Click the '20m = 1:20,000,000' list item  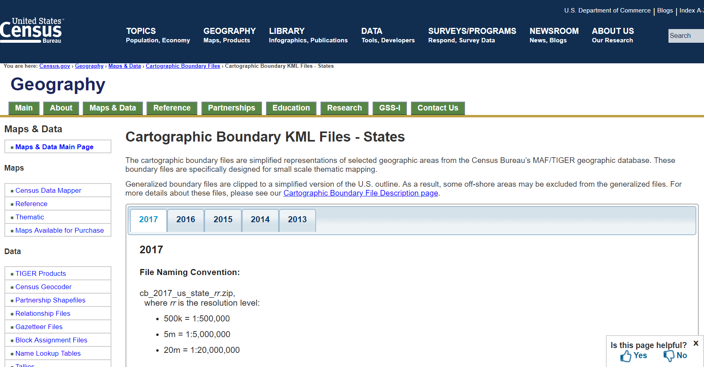202,350
